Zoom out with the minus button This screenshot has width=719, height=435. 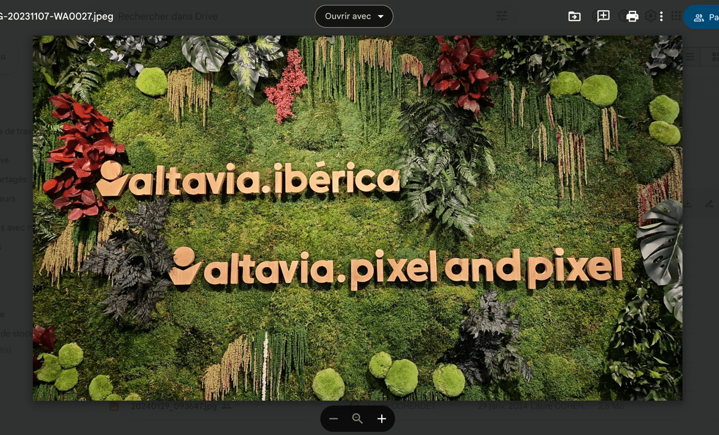pos(334,419)
